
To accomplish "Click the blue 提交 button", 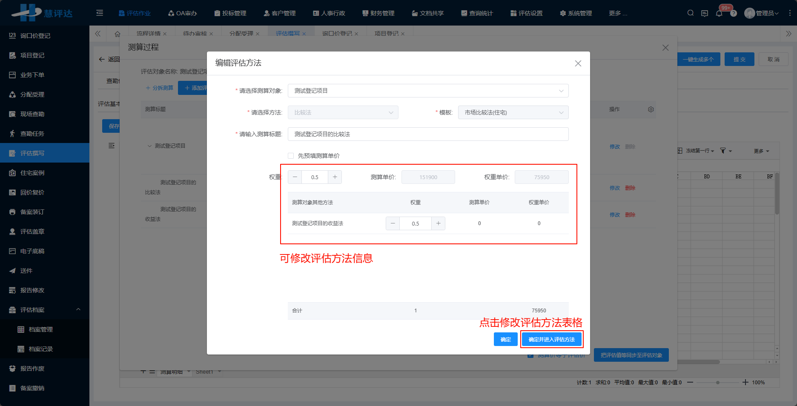I will (x=740, y=59).
